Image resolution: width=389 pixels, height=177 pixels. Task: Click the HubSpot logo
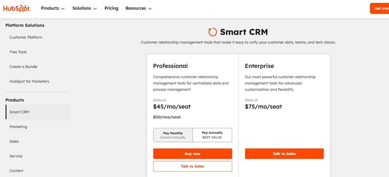coord(16,8)
